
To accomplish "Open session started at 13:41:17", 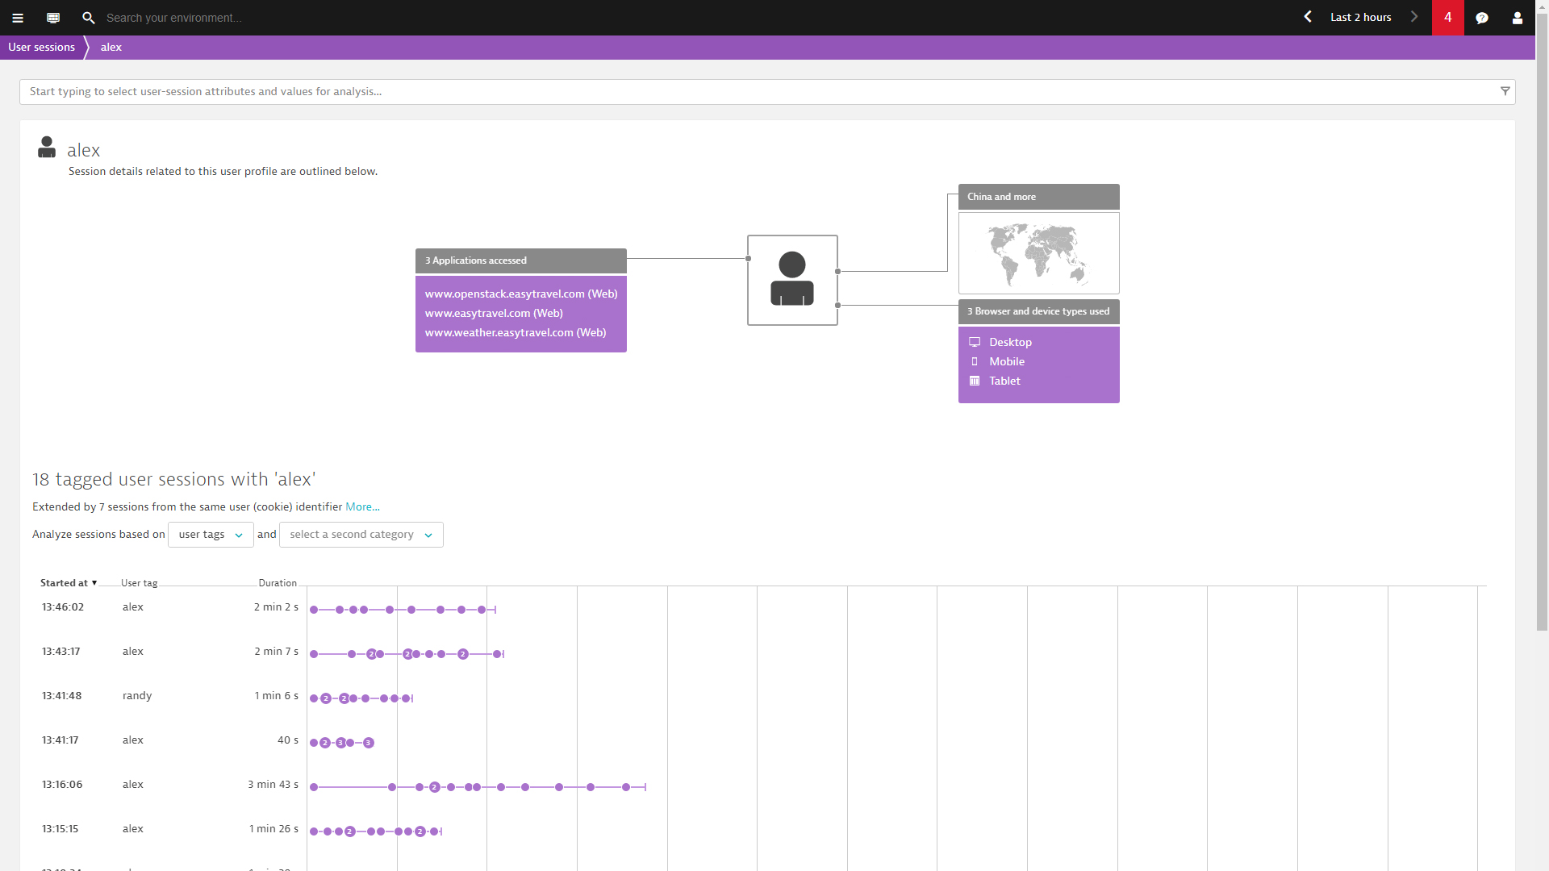I will point(61,740).
